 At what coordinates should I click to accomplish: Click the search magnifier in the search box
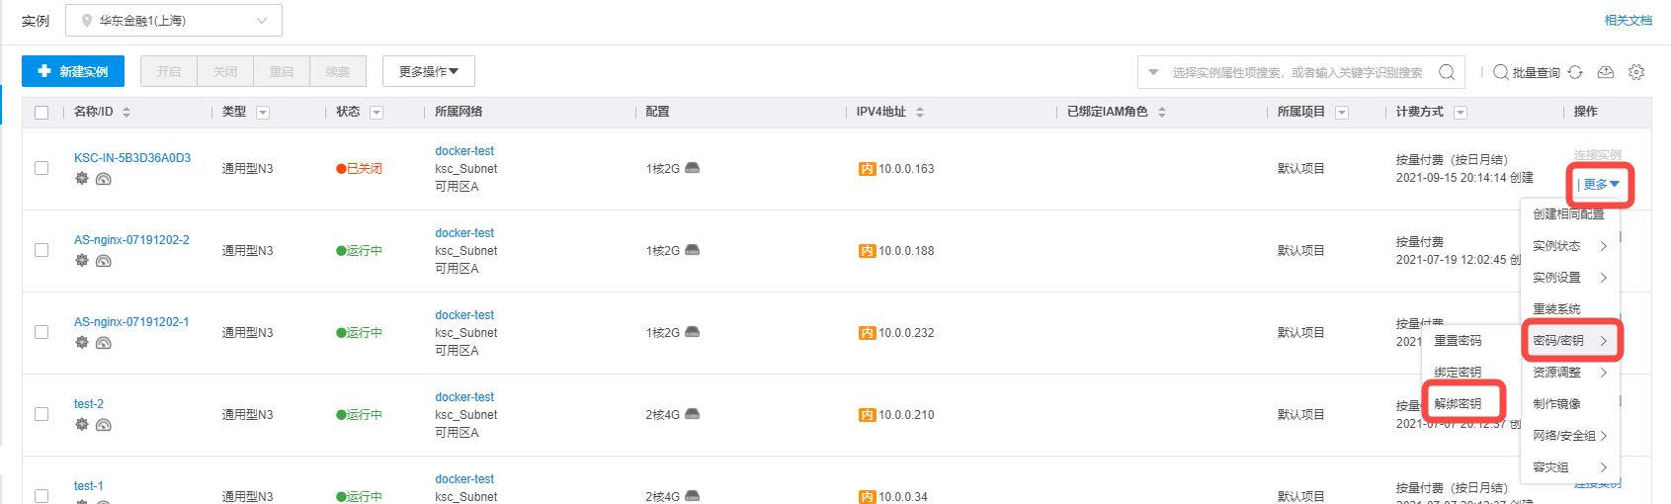[1447, 72]
